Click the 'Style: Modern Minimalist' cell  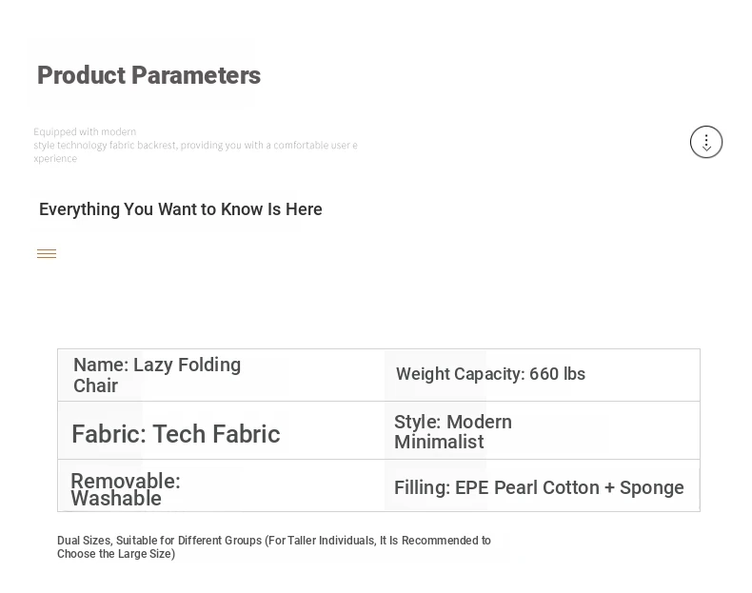point(542,430)
